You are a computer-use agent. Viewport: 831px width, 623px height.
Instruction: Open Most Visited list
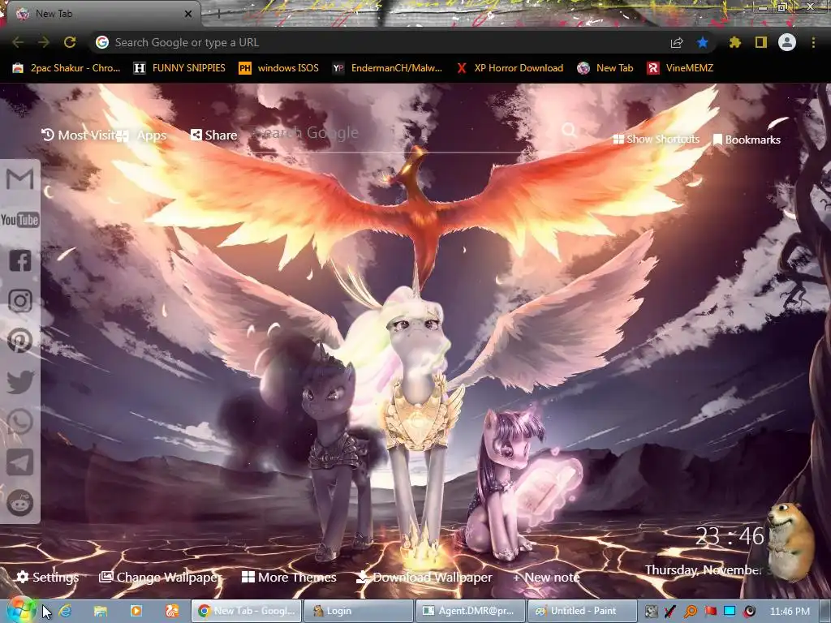(79, 135)
